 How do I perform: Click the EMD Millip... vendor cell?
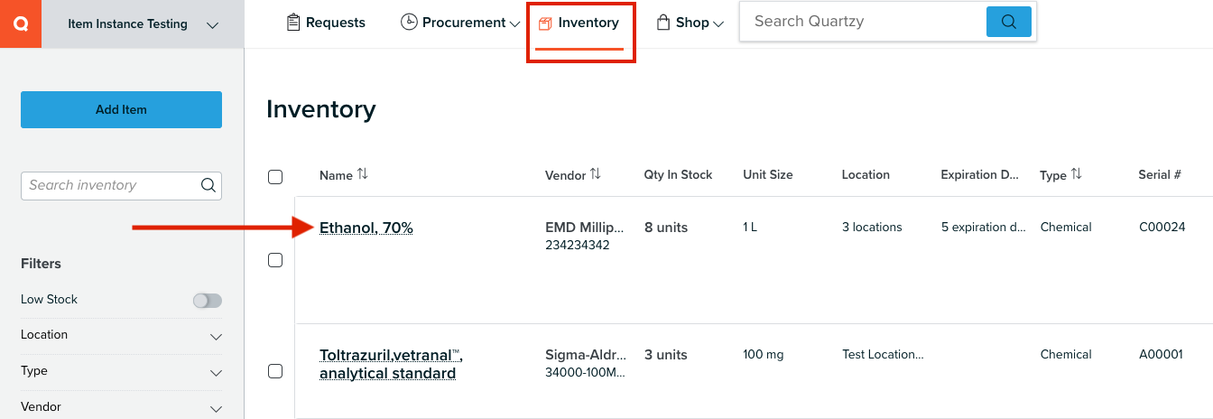586,228
